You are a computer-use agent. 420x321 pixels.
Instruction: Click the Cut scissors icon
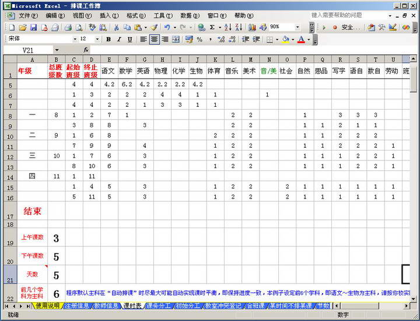pos(117,27)
